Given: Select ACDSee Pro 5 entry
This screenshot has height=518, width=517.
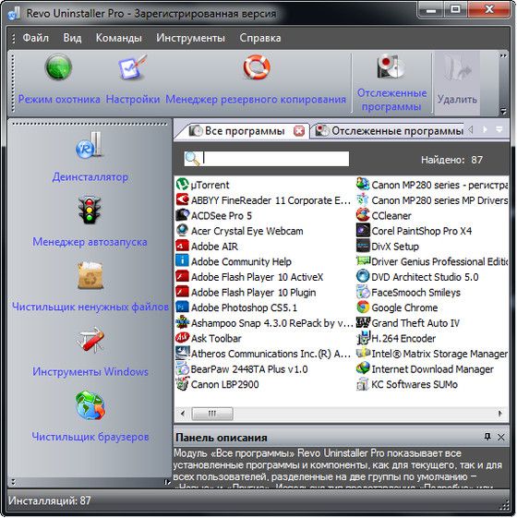Looking at the screenshot, I should [214, 215].
